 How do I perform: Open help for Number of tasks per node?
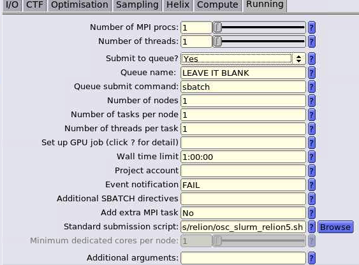[311, 115]
